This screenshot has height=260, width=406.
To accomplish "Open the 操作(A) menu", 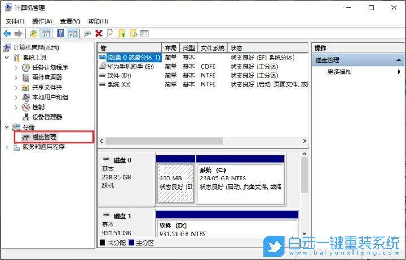I will [x=42, y=21].
